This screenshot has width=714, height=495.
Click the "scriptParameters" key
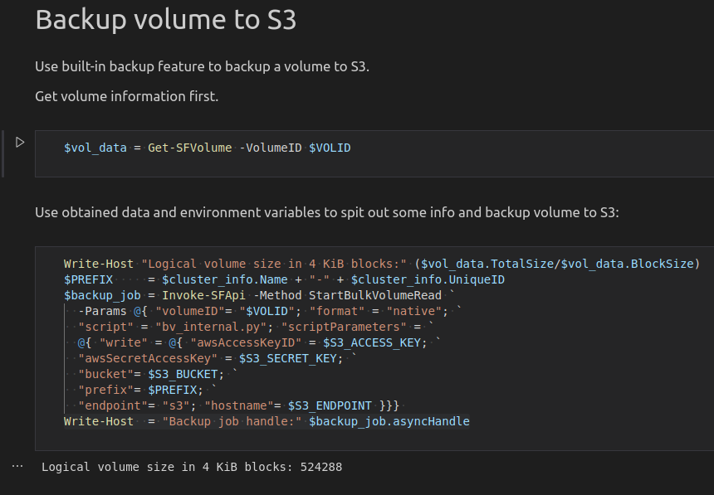[x=344, y=328]
